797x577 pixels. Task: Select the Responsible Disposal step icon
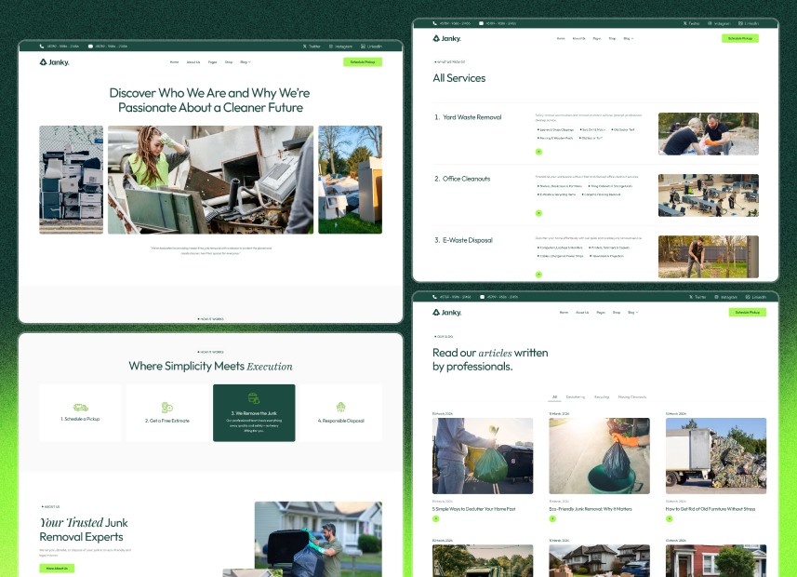339,406
